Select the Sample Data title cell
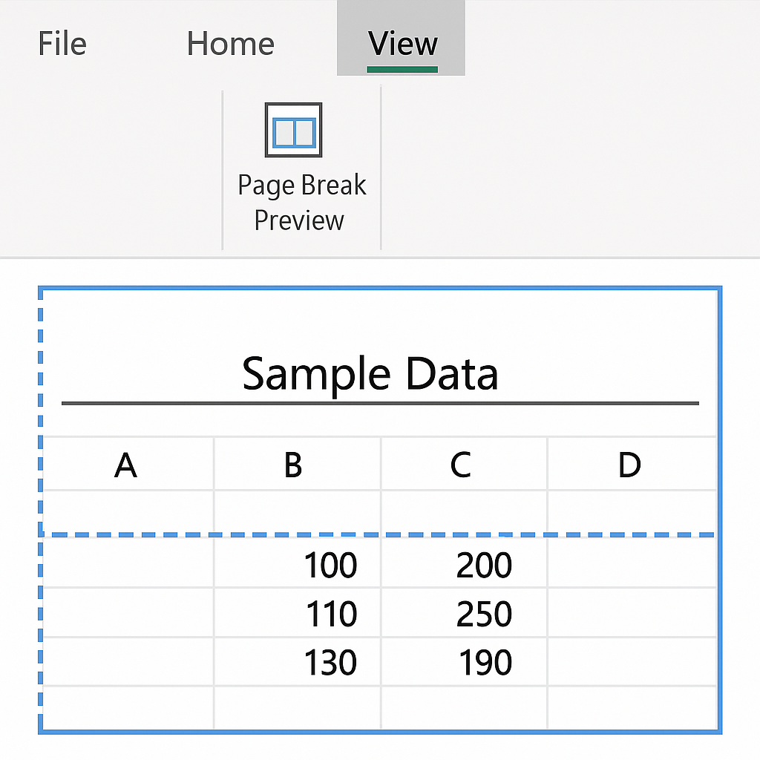760x760 pixels. pos(370,373)
